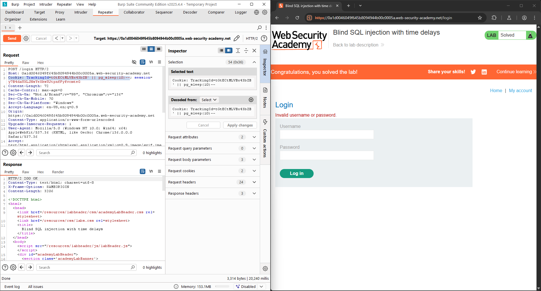Apply changes in Inspector
The height and width of the screenshot is (291, 541).
click(x=240, y=125)
